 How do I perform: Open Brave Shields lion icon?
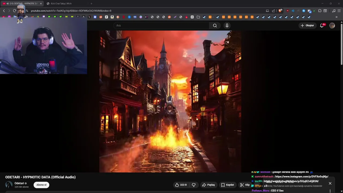280,11
